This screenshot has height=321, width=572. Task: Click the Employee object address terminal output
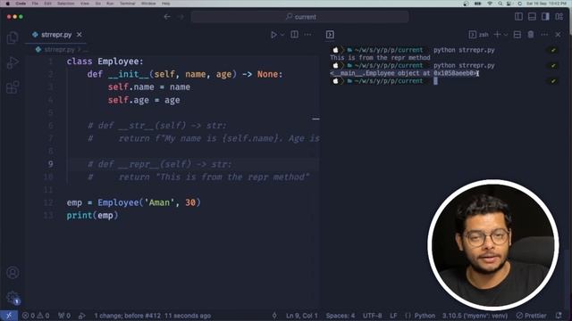click(404, 73)
